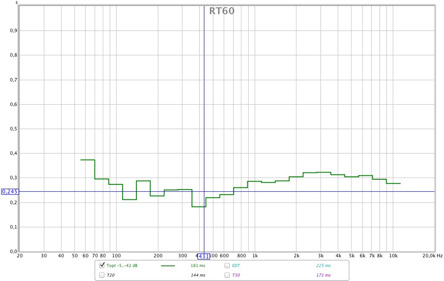
Task: Click the EDT 225 ms readout
Action: coord(323,265)
